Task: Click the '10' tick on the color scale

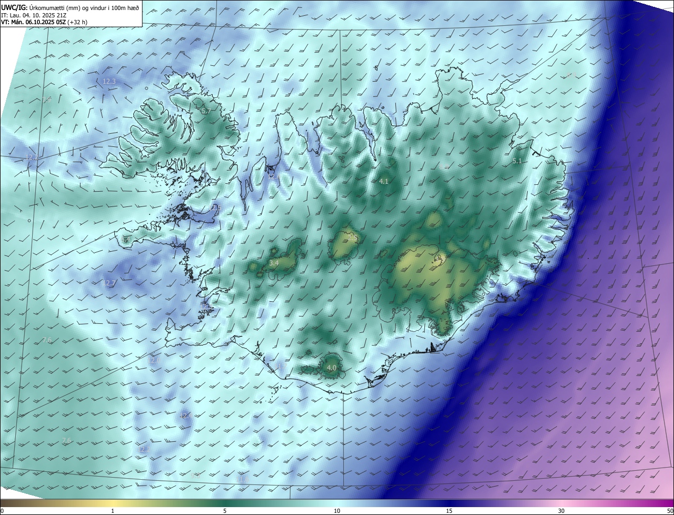Action: point(337,511)
